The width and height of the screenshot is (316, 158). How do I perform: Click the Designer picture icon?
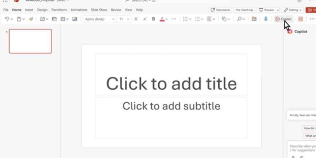click(75, 19)
